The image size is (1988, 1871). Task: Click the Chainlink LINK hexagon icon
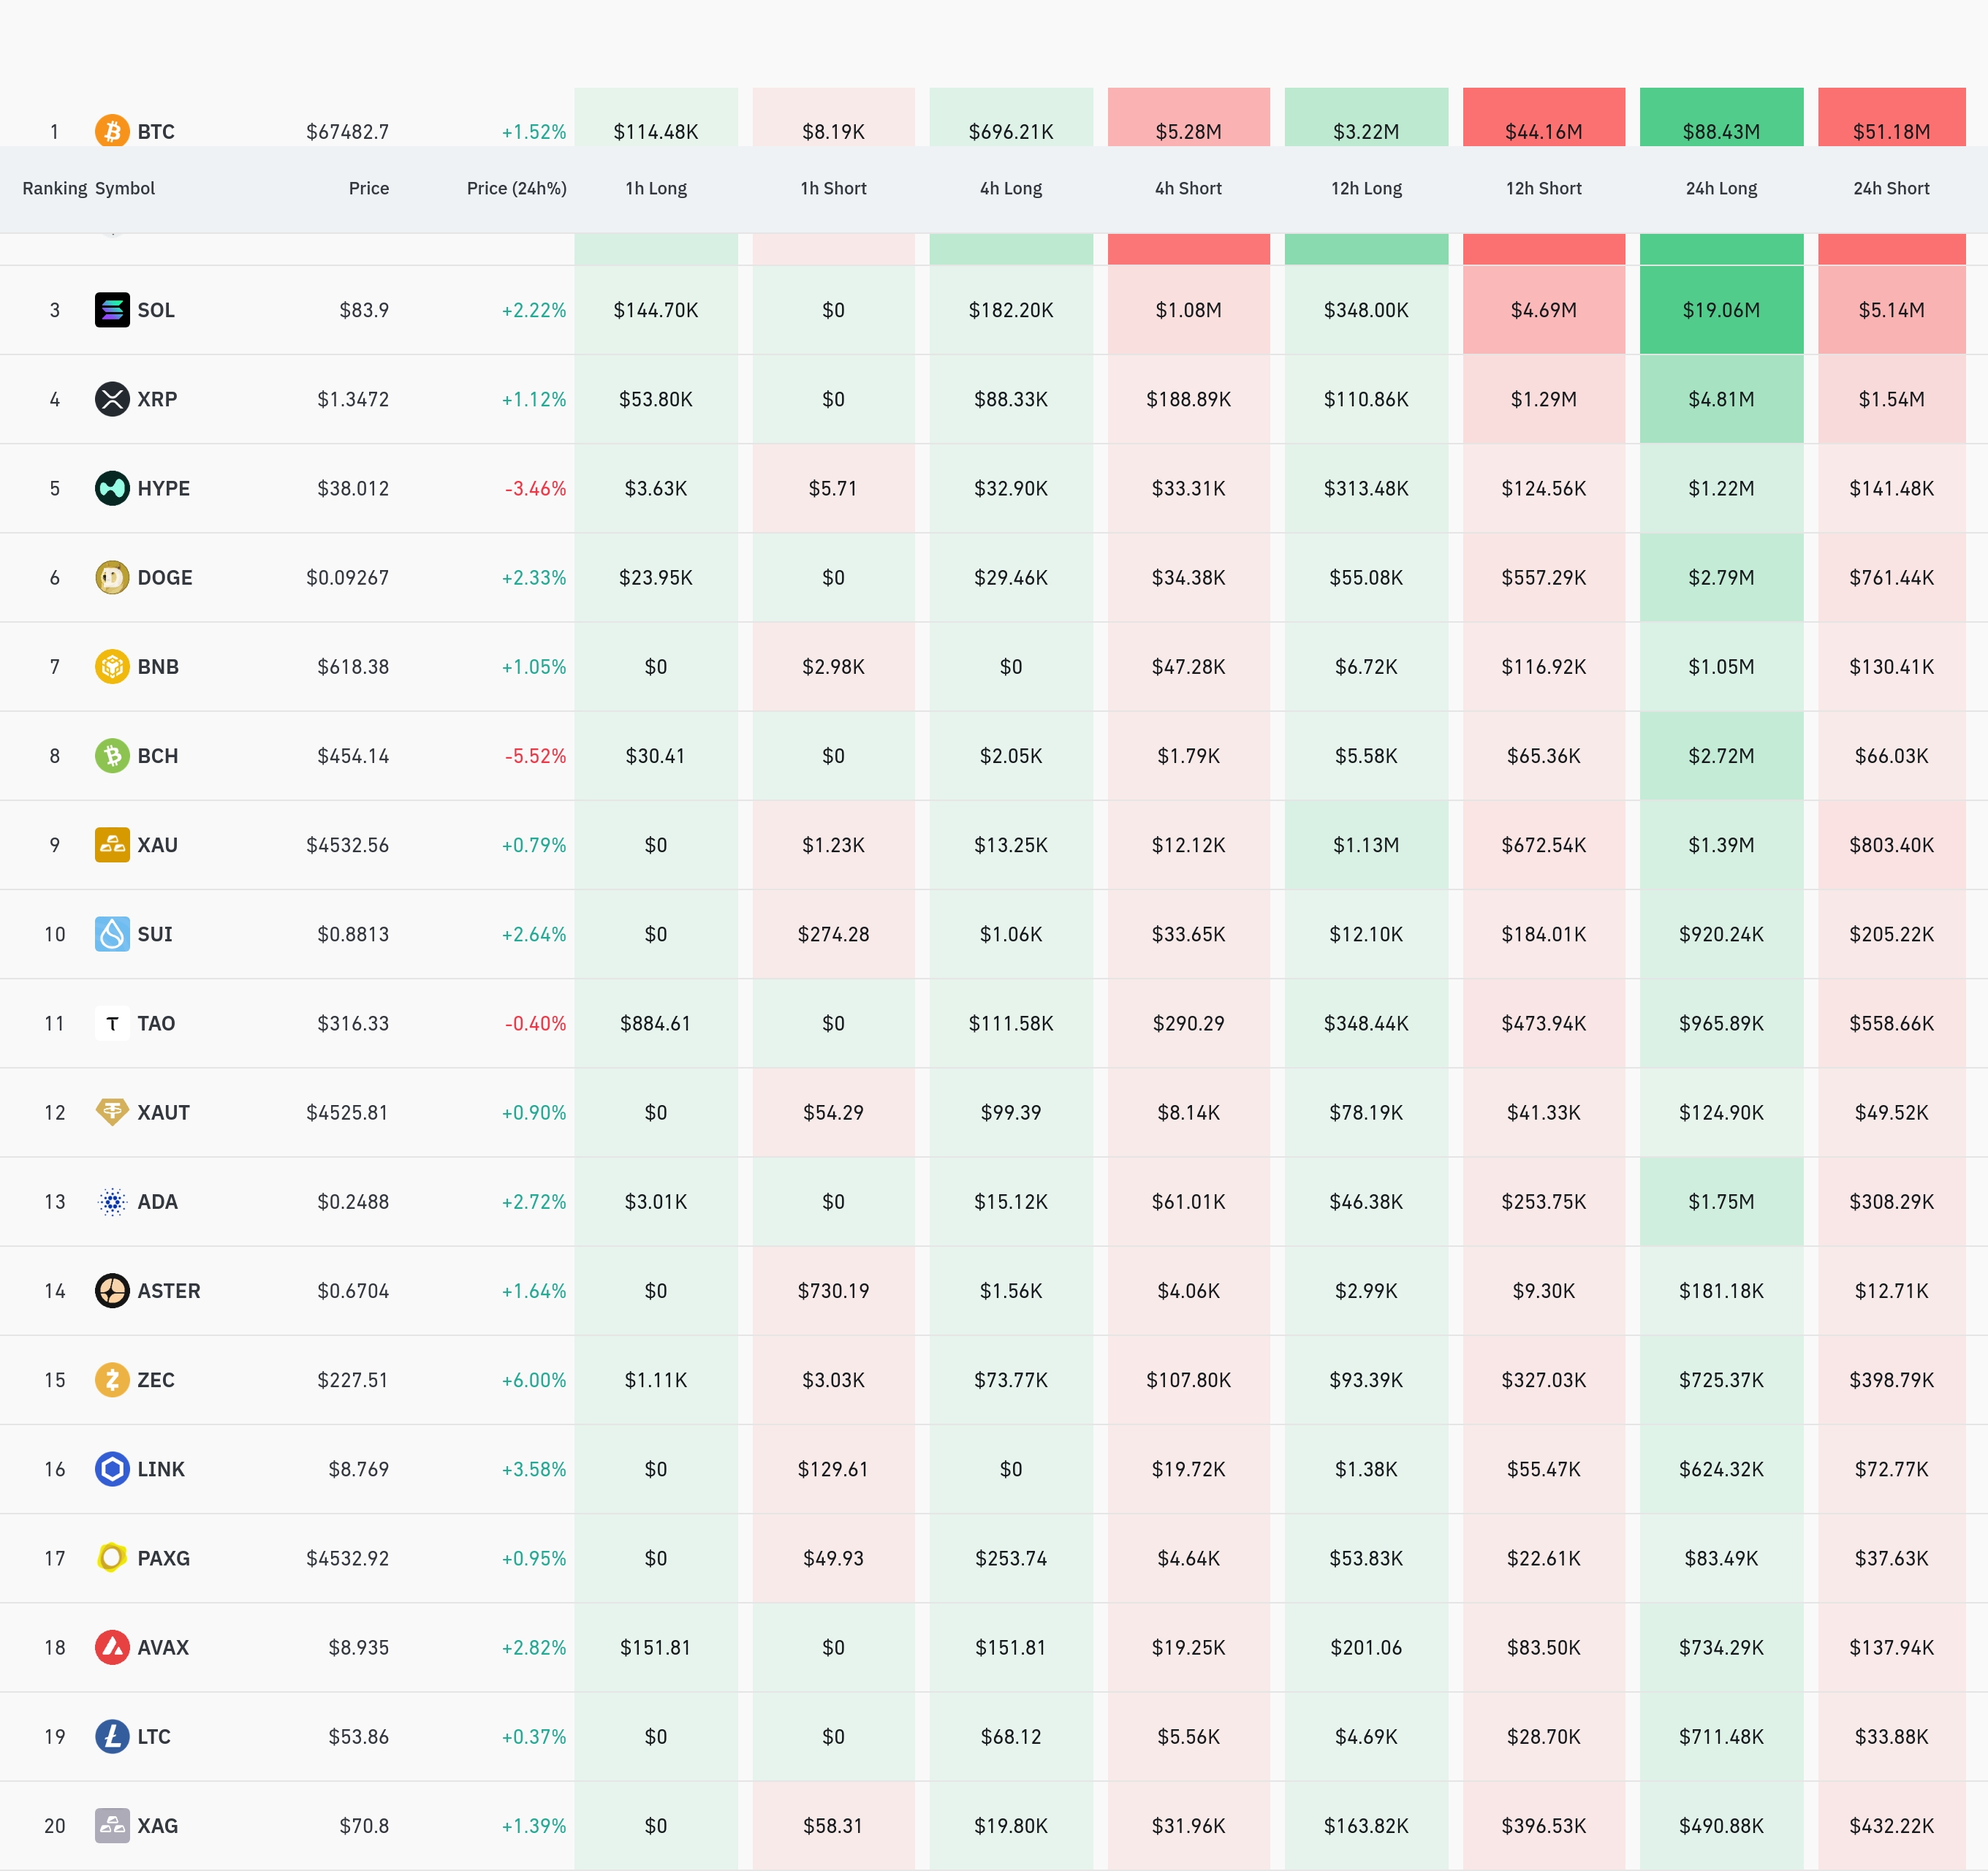tap(112, 1469)
